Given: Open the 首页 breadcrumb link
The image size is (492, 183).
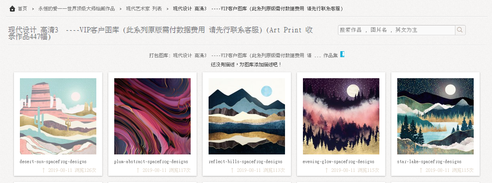Looking at the screenshot, I should 23,9.
